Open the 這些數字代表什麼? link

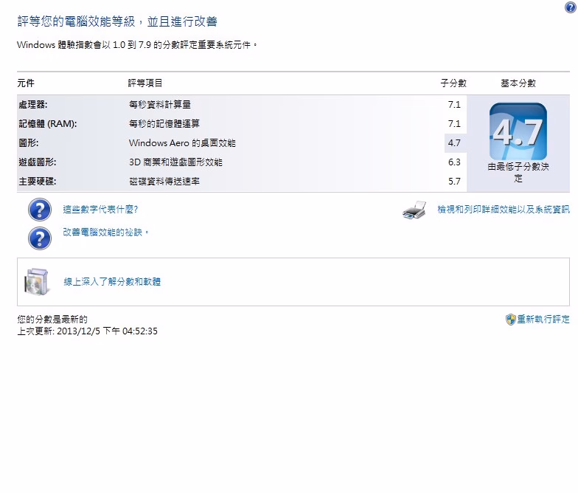[100, 210]
